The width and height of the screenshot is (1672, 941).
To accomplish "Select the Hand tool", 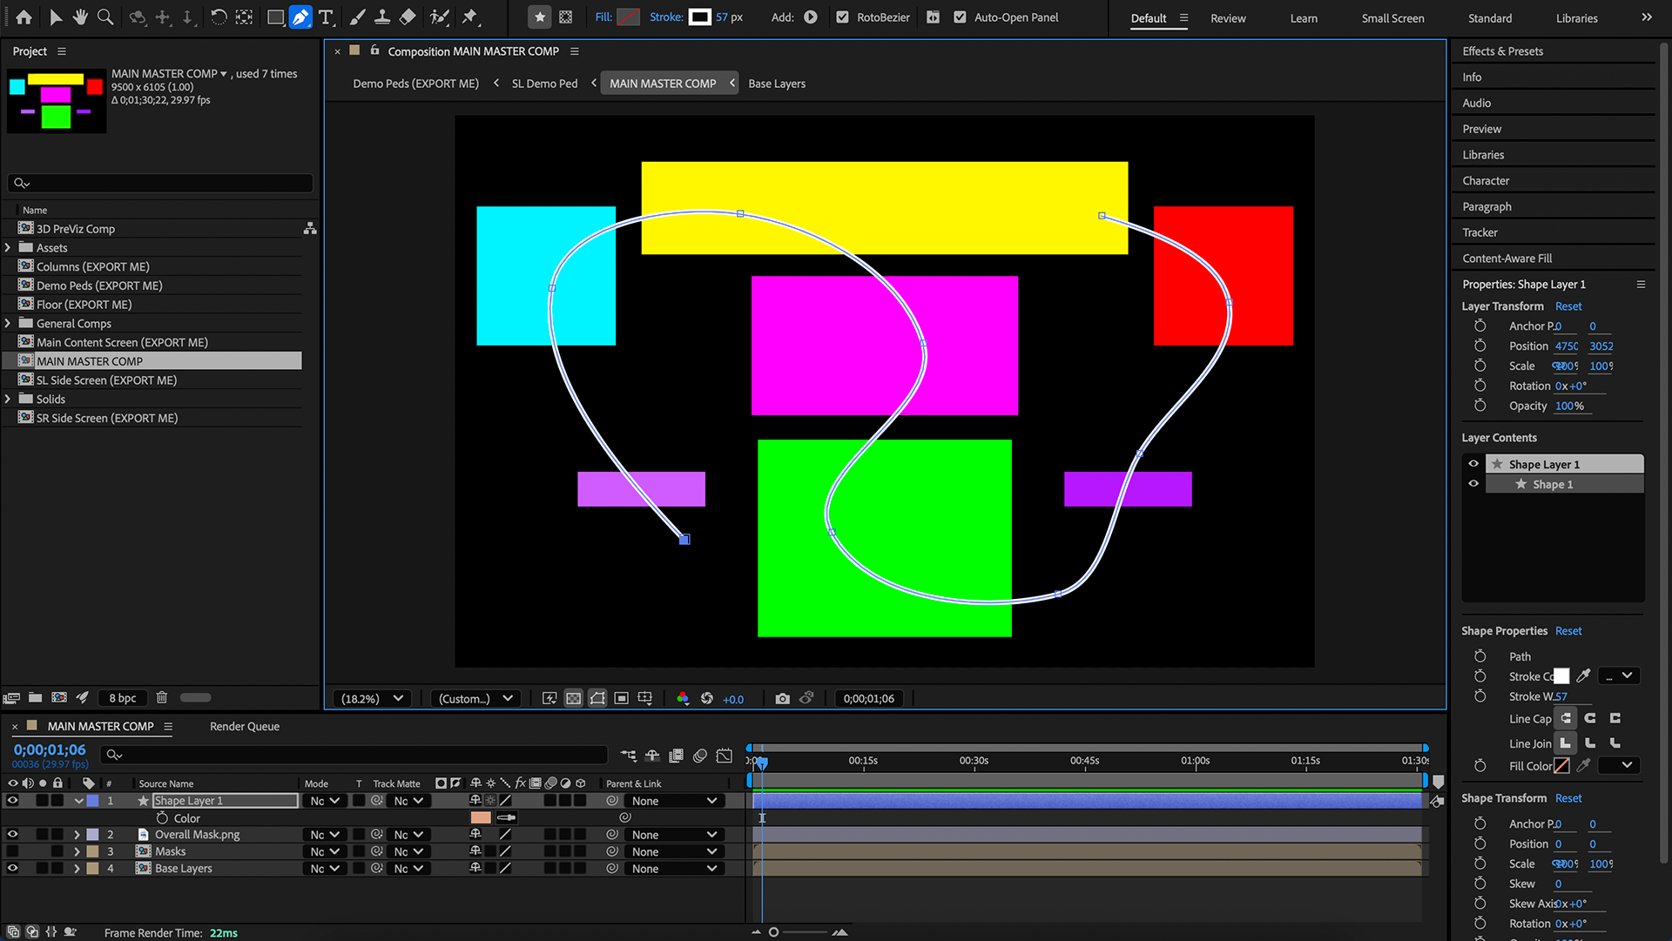I will tap(80, 17).
